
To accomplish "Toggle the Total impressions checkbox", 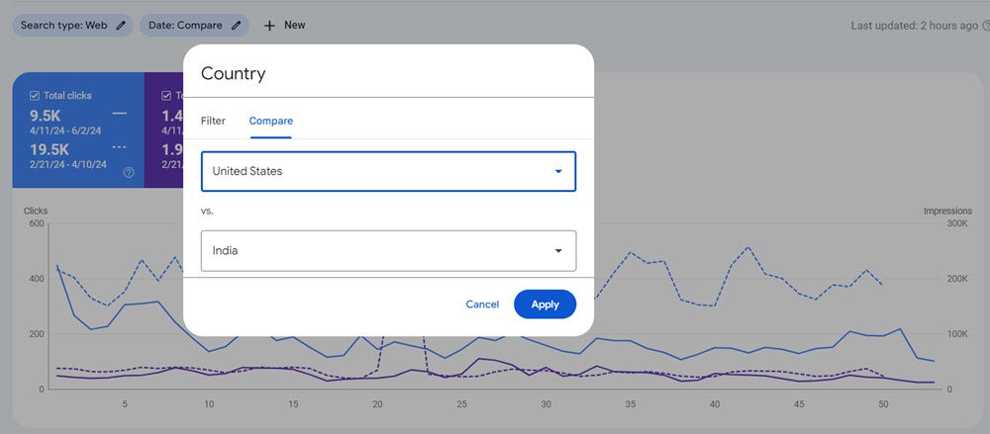I will (166, 96).
